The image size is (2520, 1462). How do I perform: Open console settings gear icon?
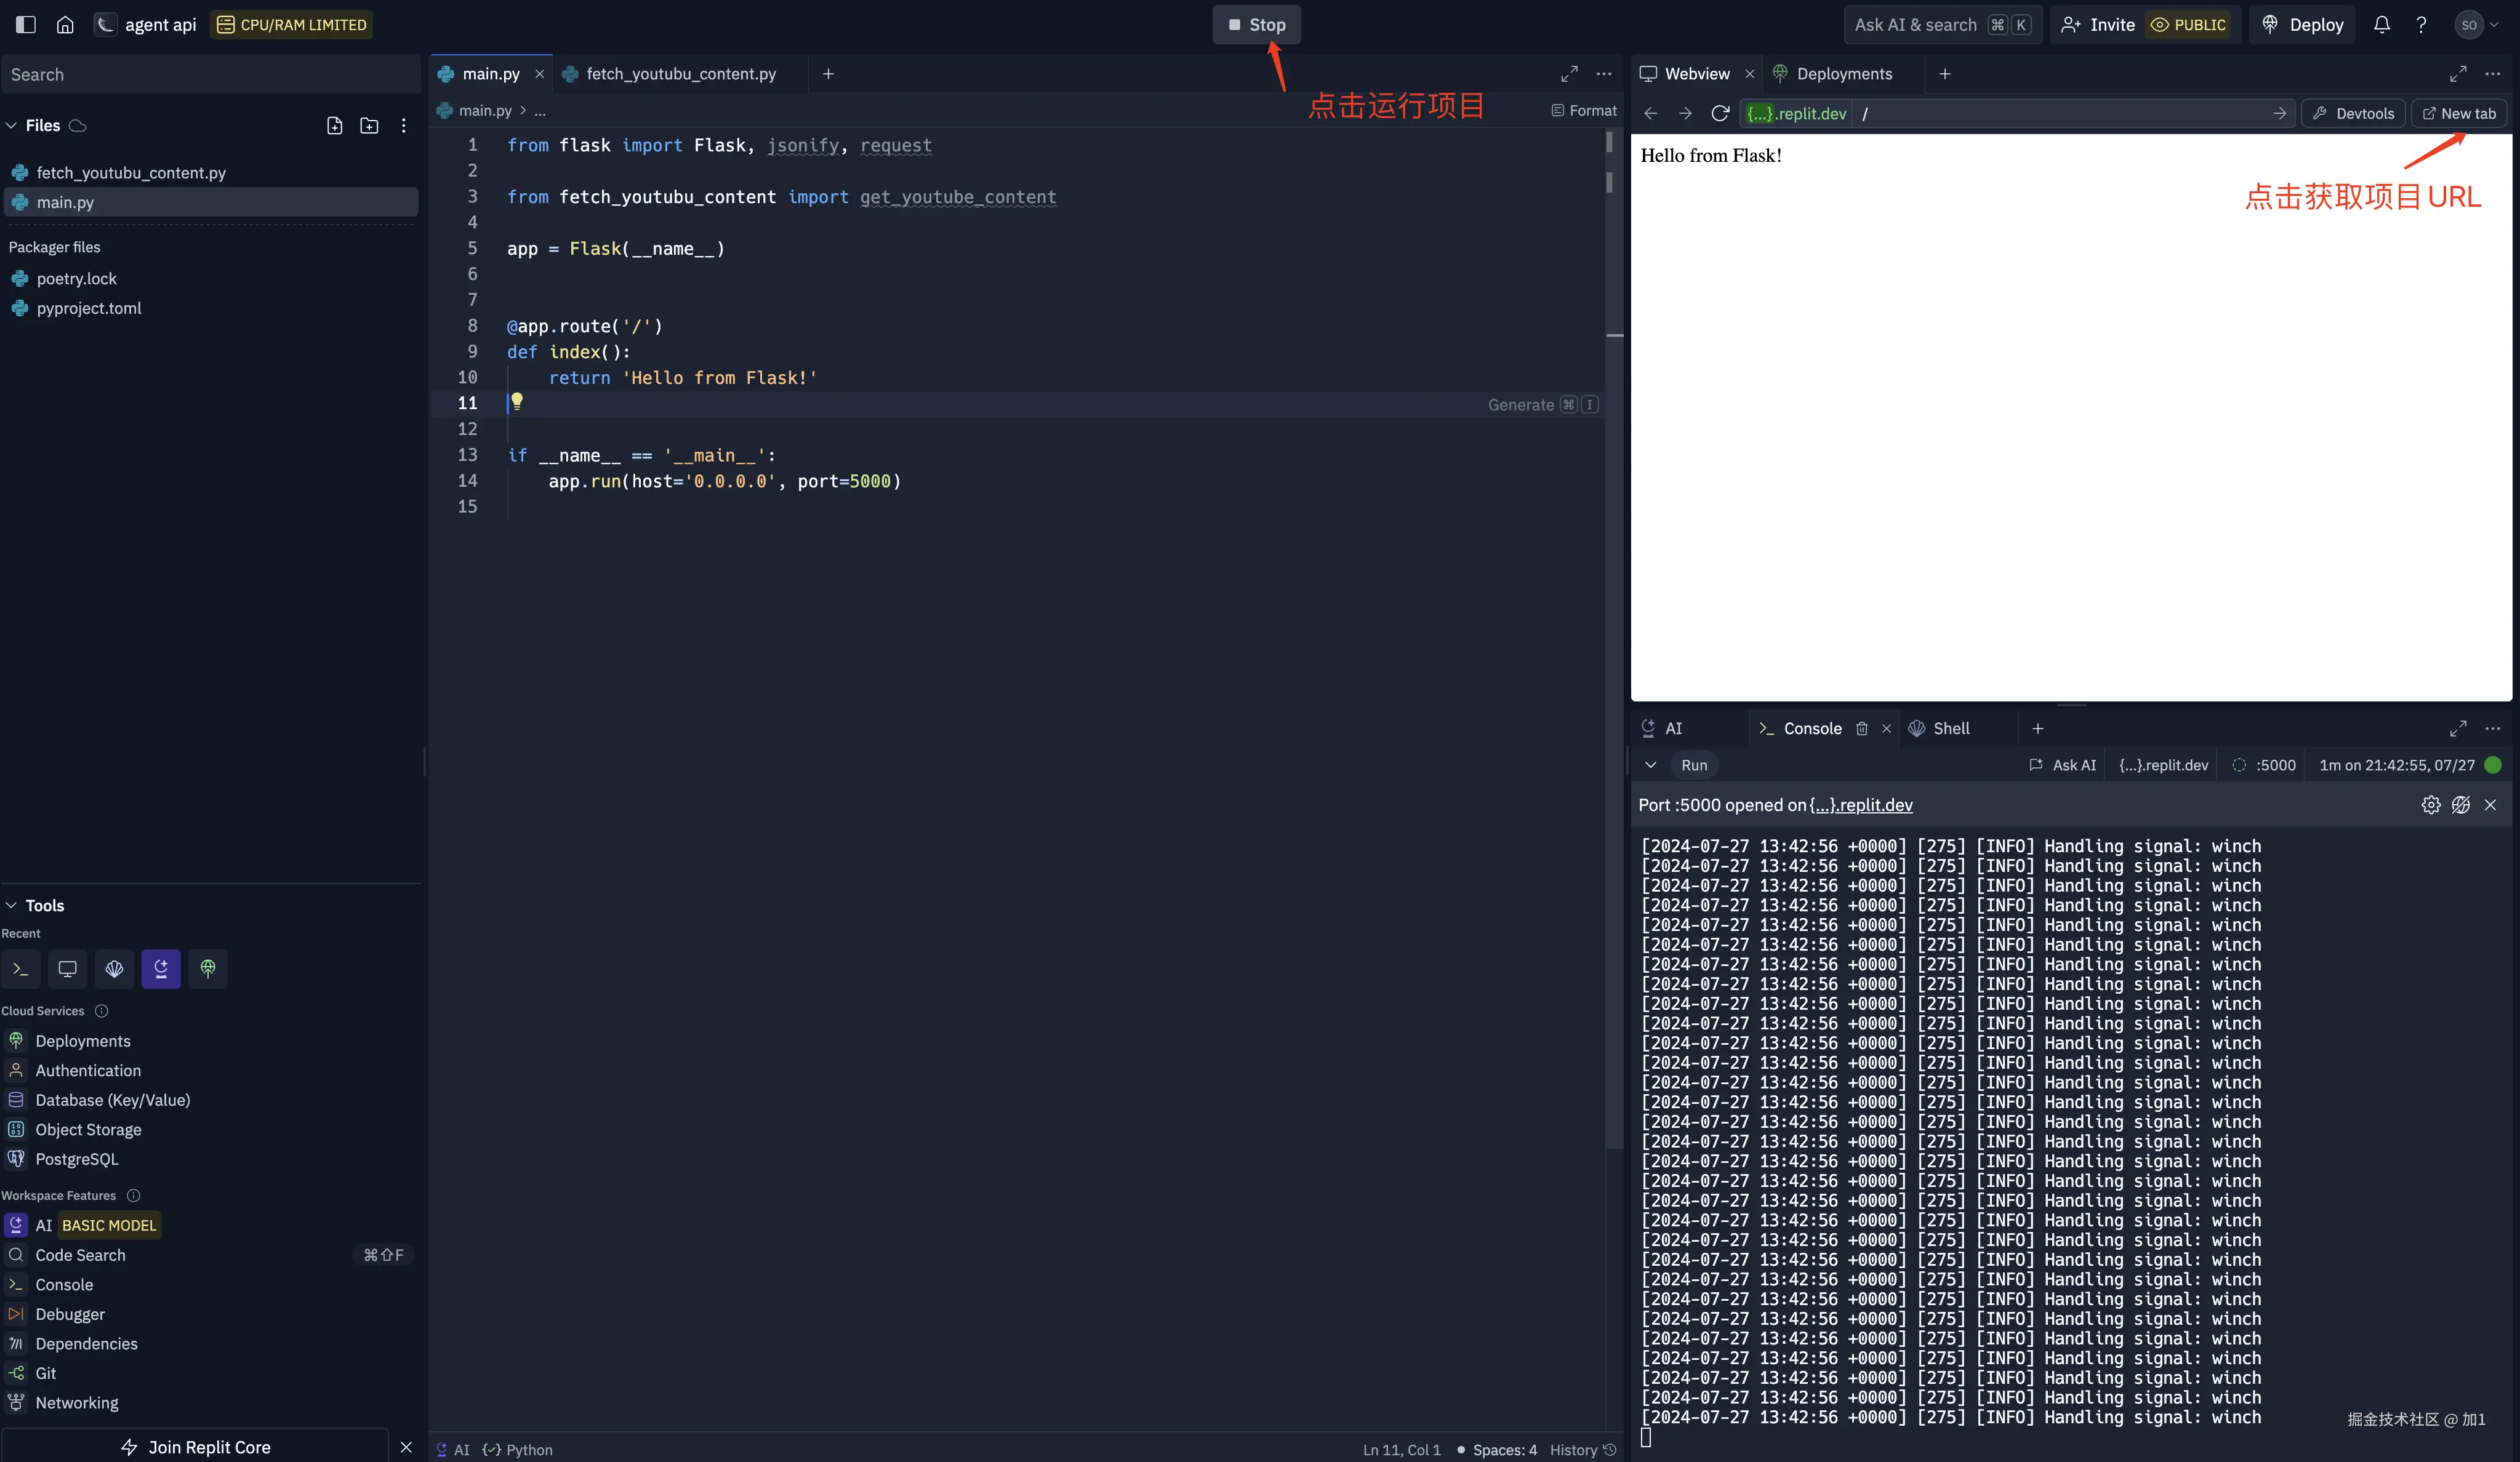click(2430, 804)
